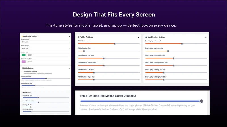The width and height of the screenshot is (227, 127).
Task: Click the Mobile Spacing slider handle
Action: click(x=35, y=86)
